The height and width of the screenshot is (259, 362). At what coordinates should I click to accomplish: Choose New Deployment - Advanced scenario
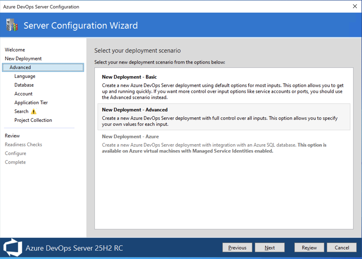click(x=135, y=110)
